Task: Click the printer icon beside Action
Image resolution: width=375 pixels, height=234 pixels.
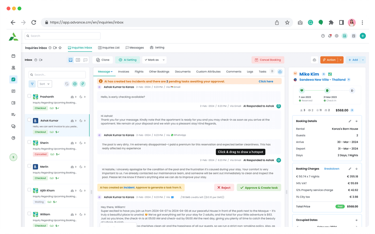Action: click(x=315, y=60)
